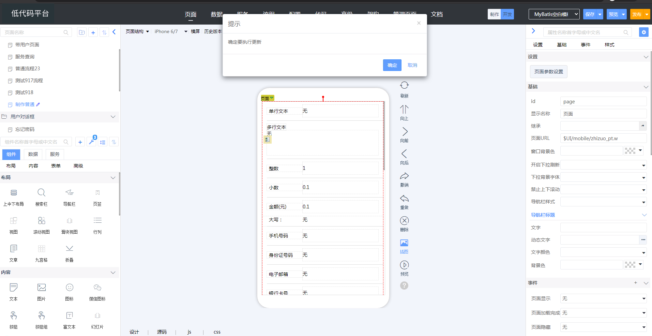
Task: Open the iPhone 6/7 device dropdown
Action: 171,31
